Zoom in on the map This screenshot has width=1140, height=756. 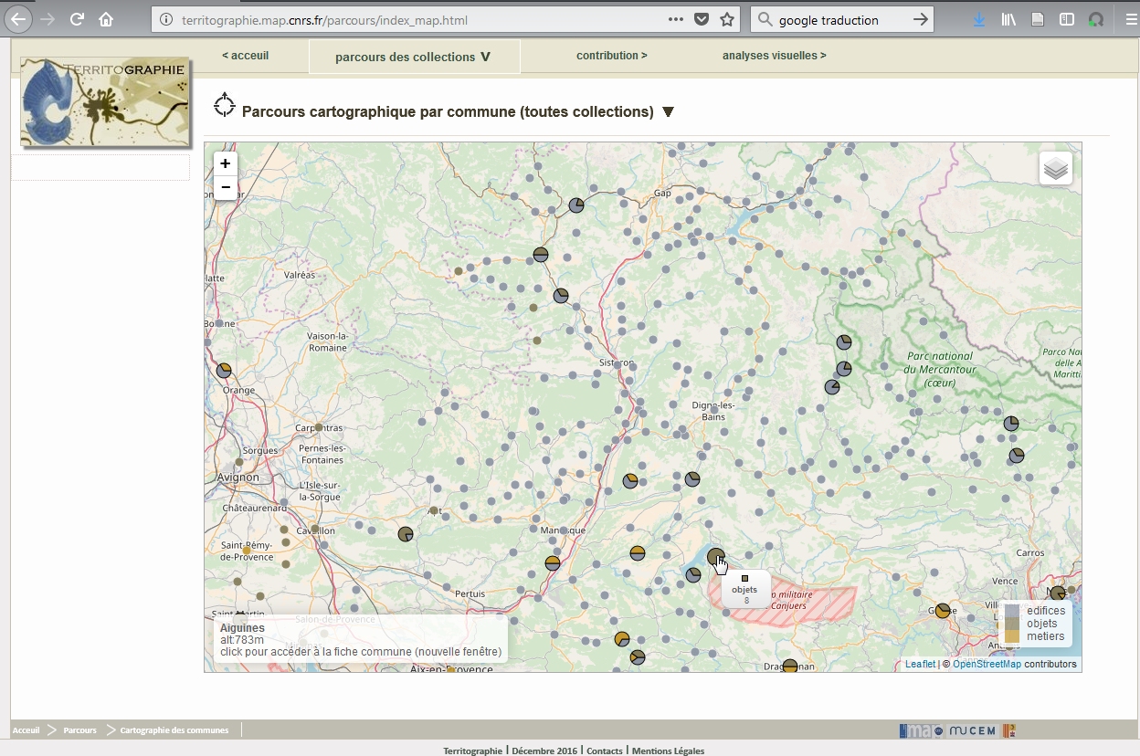pyautogui.click(x=225, y=163)
